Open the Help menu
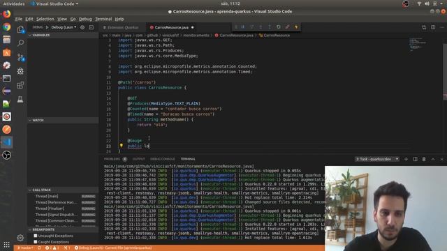 click(119, 19)
